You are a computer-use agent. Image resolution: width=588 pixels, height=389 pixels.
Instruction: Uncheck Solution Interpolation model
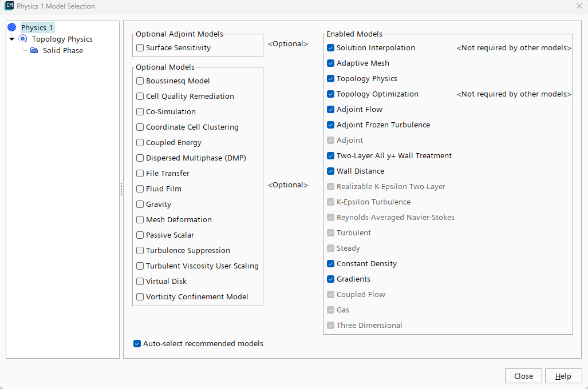point(330,48)
